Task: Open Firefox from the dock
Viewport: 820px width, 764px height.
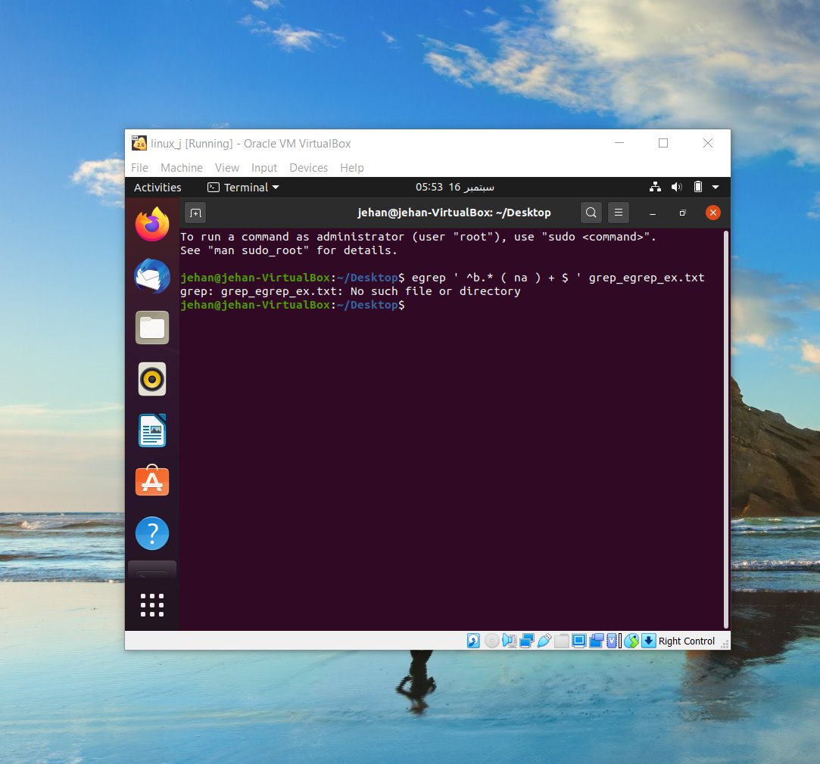Action: pyautogui.click(x=151, y=225)
